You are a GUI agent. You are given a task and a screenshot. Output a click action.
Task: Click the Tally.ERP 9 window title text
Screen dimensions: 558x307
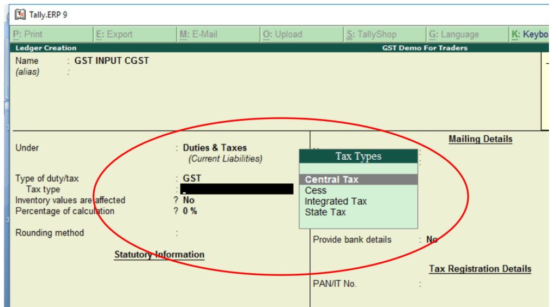(x=48, y=15)
